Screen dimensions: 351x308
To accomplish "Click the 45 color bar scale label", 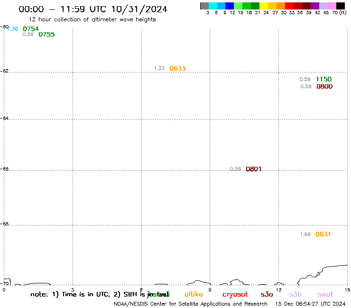I will [x=326, y=13].
